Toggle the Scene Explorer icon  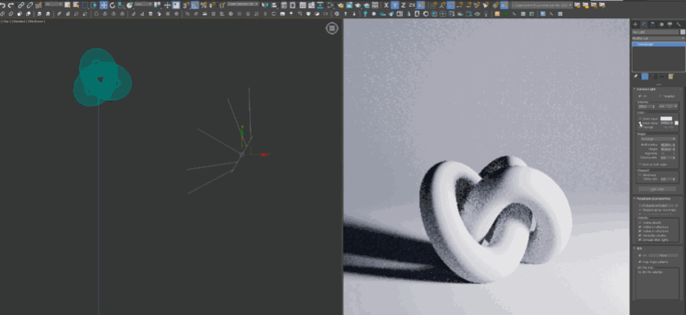pos(284,5)
